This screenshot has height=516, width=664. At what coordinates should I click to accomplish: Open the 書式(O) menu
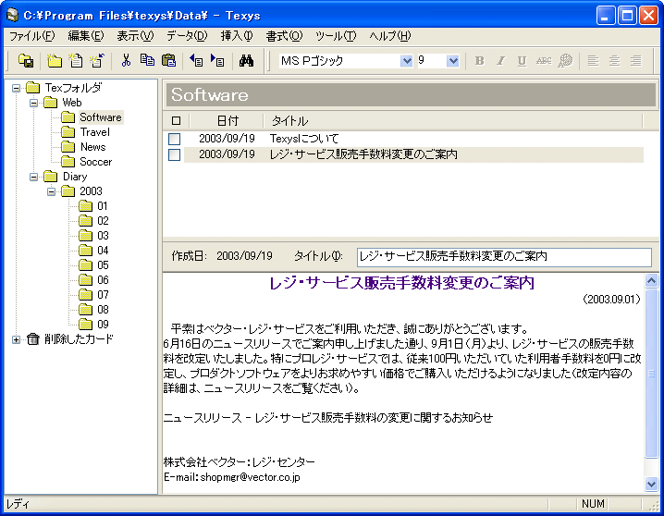tap(284, 36)
